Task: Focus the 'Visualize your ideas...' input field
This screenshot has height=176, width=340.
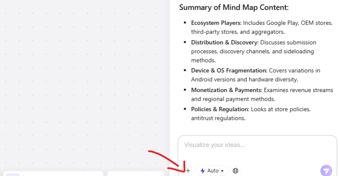Action: (257, 145)
